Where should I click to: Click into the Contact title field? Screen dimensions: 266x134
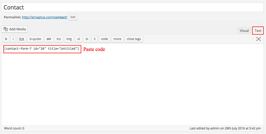point(132,7)
